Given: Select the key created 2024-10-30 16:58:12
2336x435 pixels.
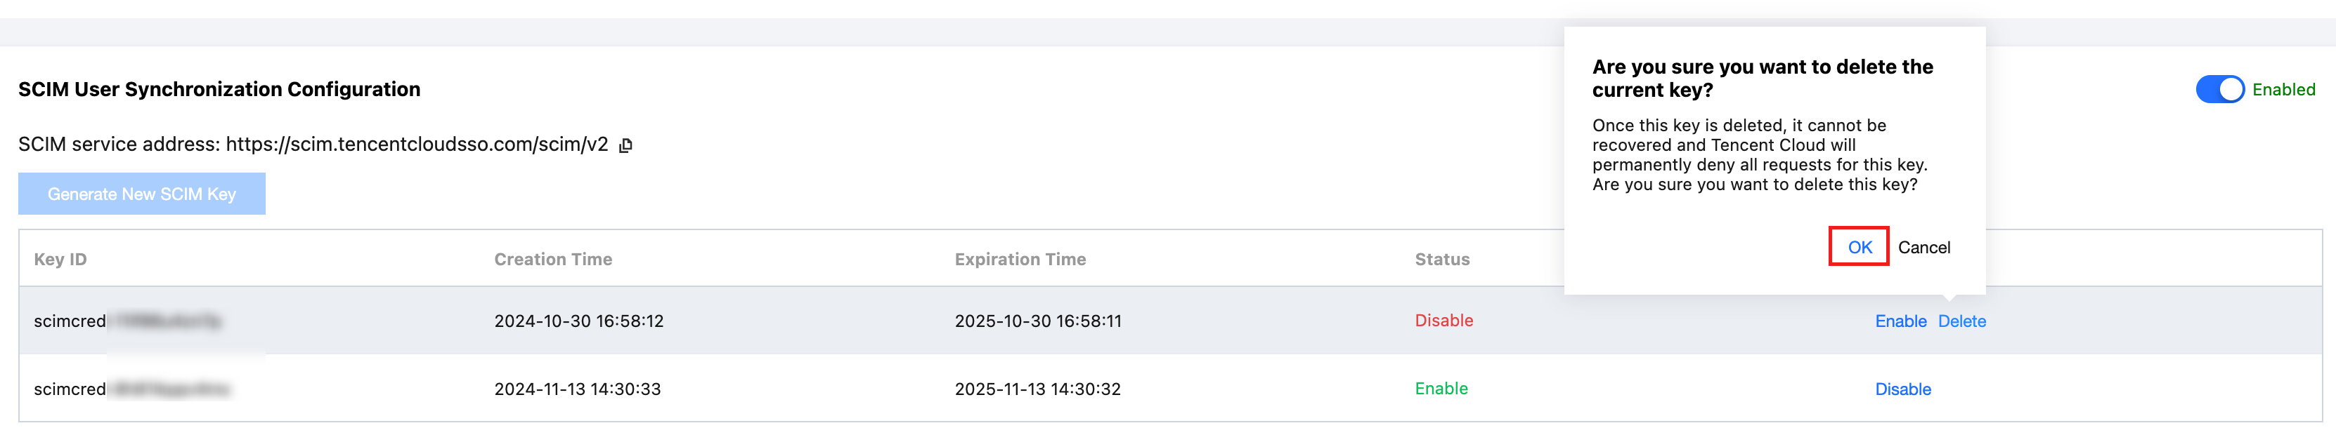Looking at the screenshot, I should pos(578,321).
